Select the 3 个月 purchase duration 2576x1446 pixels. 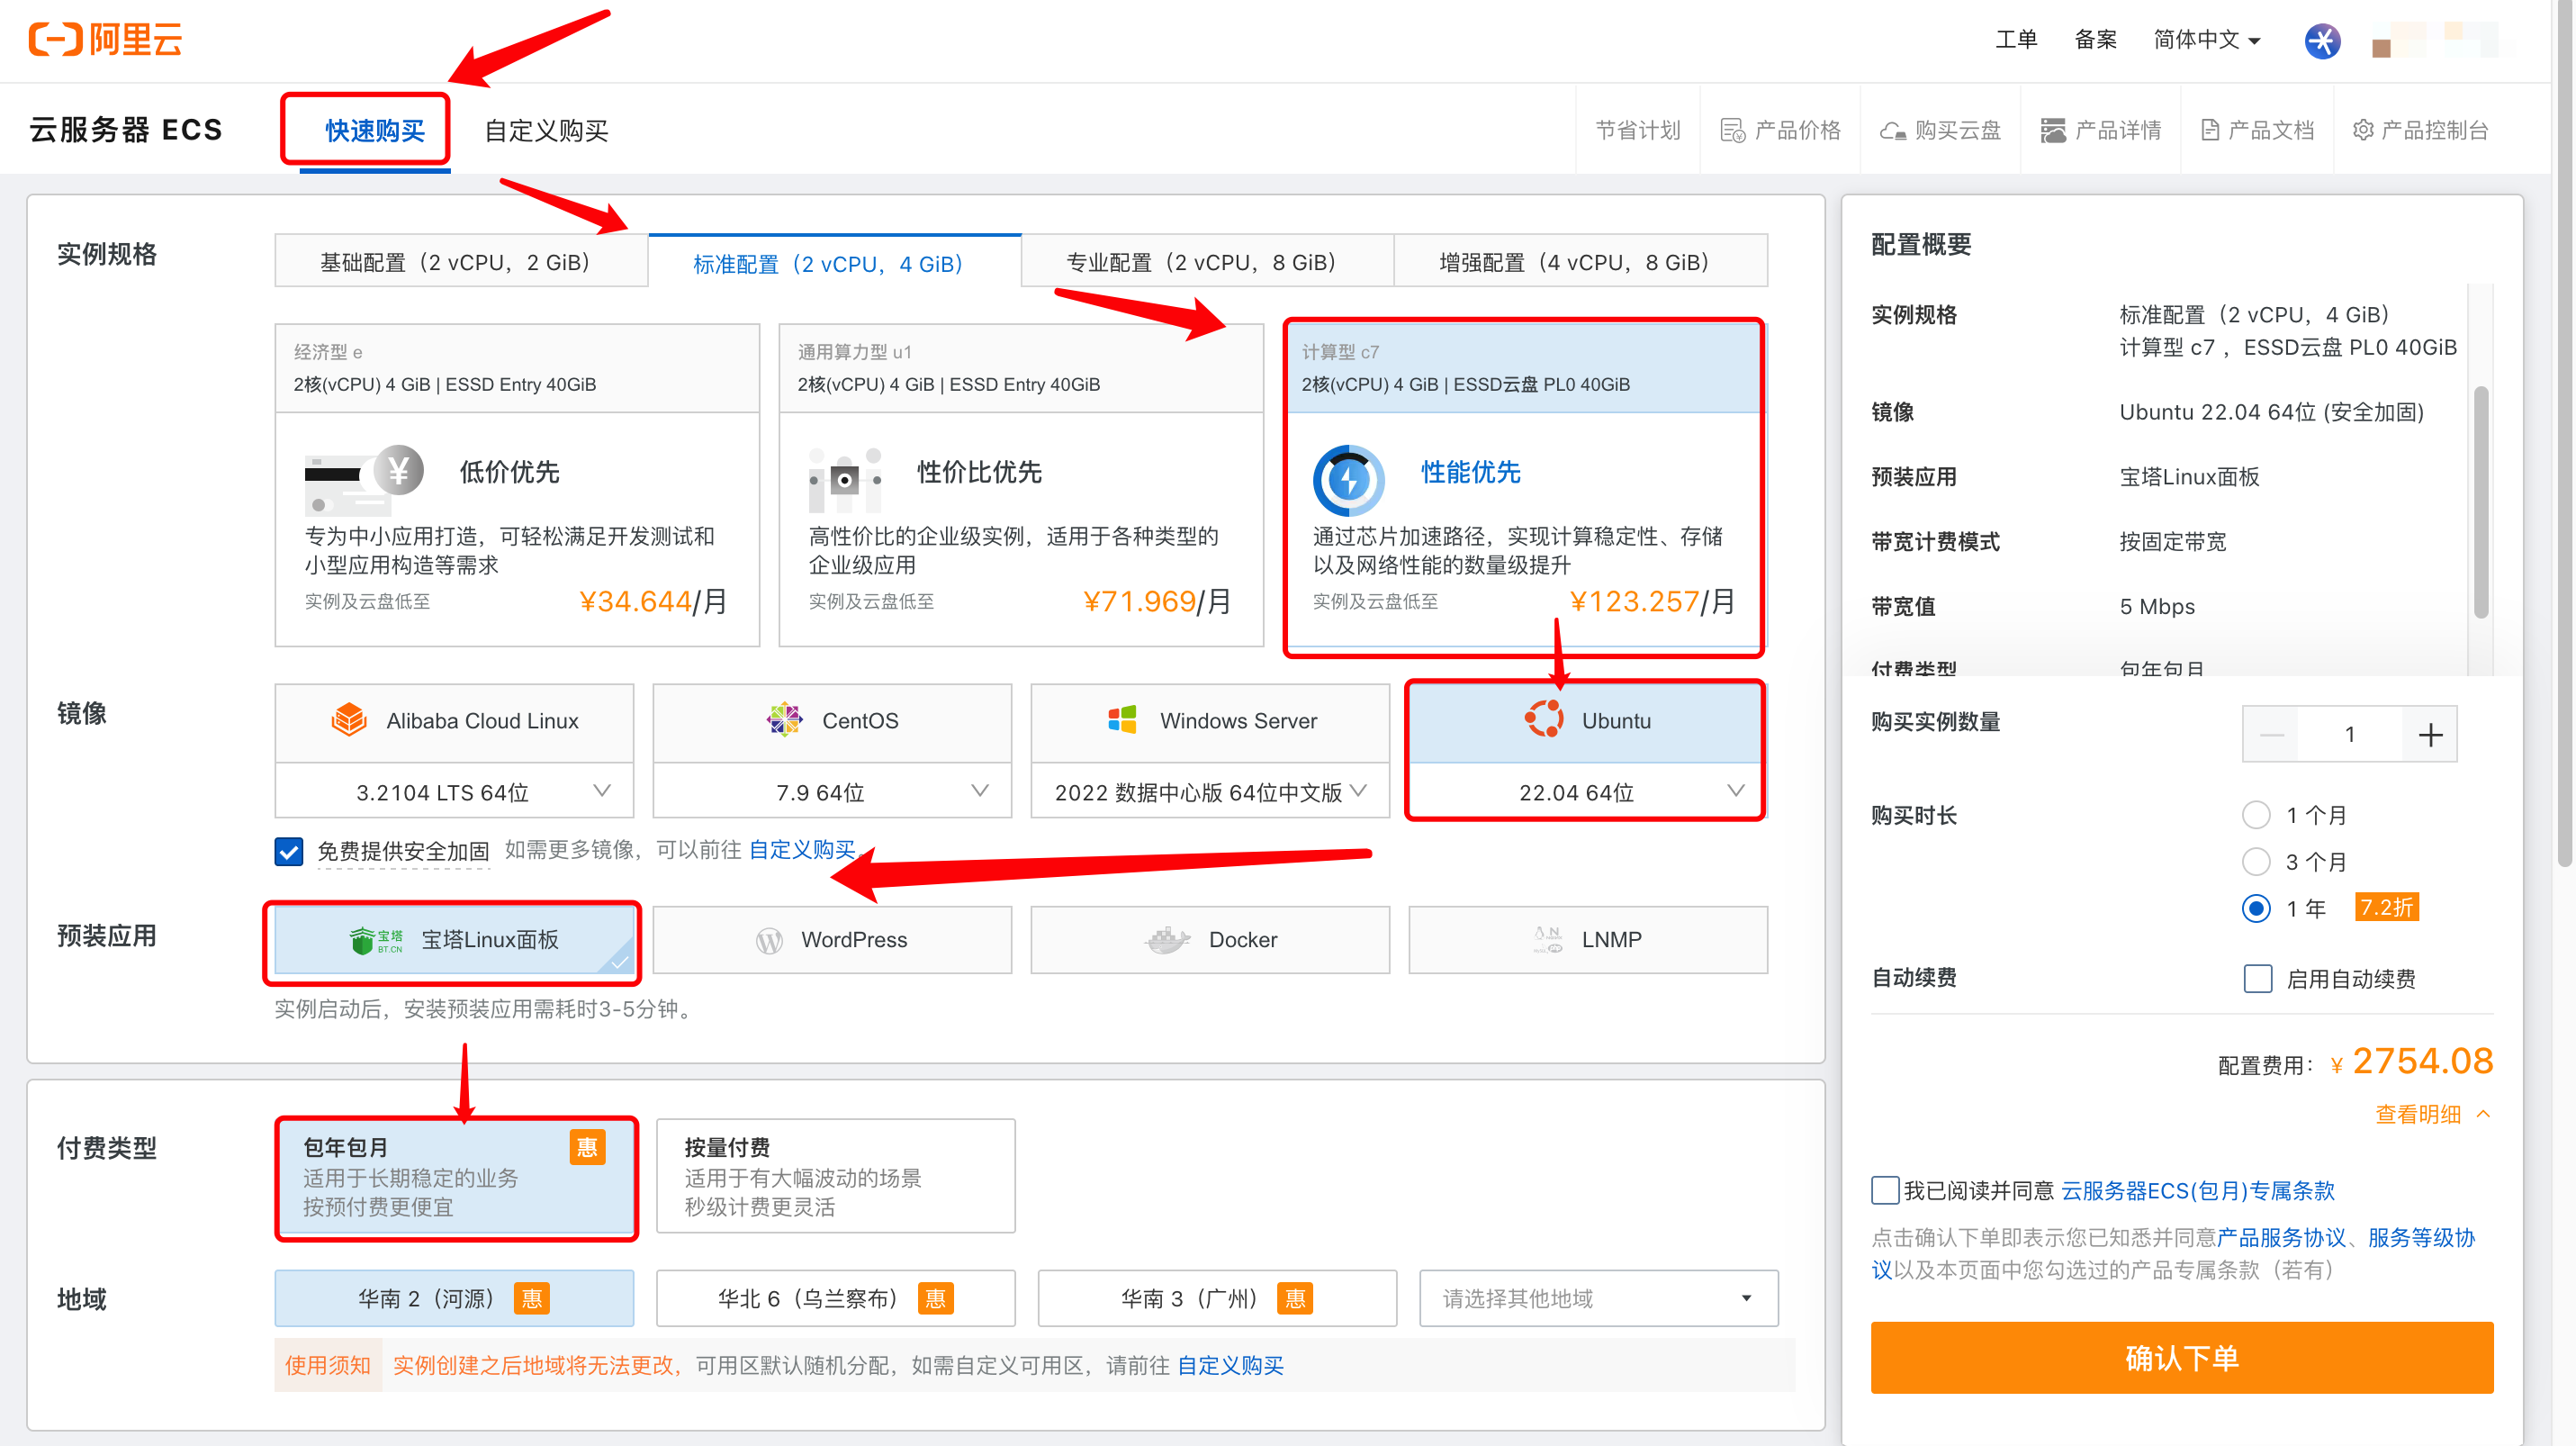pos(2256,862)
